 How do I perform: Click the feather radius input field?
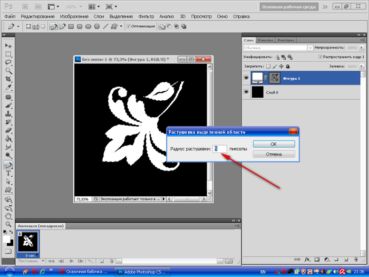(x=220, y=149)
